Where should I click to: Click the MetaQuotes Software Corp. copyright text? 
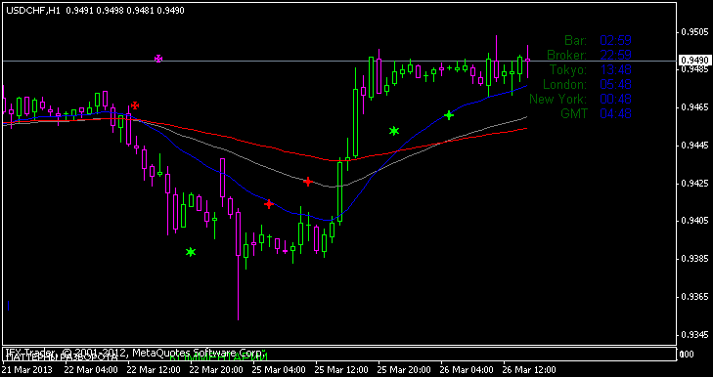pyautogui.click(x=199, y=353)
